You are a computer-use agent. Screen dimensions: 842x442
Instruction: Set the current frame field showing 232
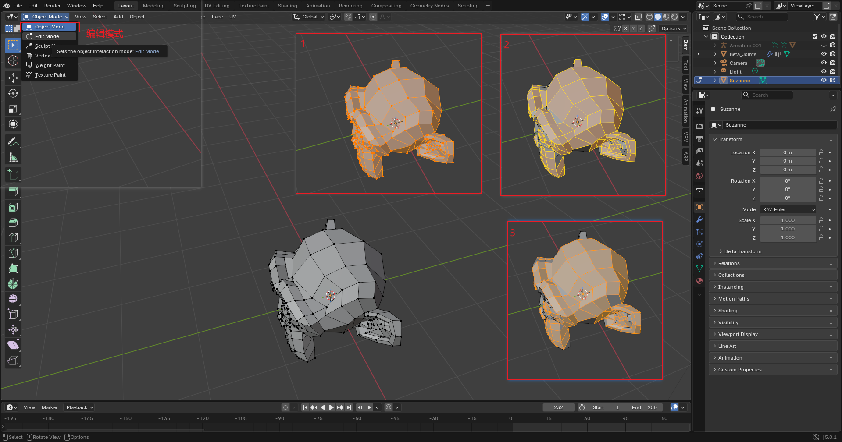pos(559,407)
